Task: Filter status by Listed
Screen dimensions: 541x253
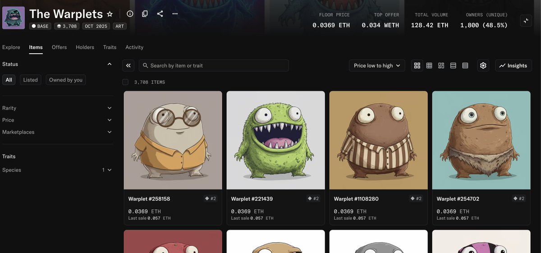Action: point(30,80)
